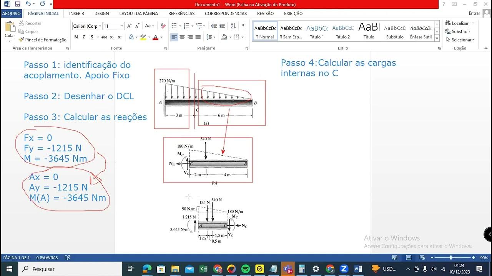
Task: Activate Entrar (sign in) link
Action: point(474,13)
